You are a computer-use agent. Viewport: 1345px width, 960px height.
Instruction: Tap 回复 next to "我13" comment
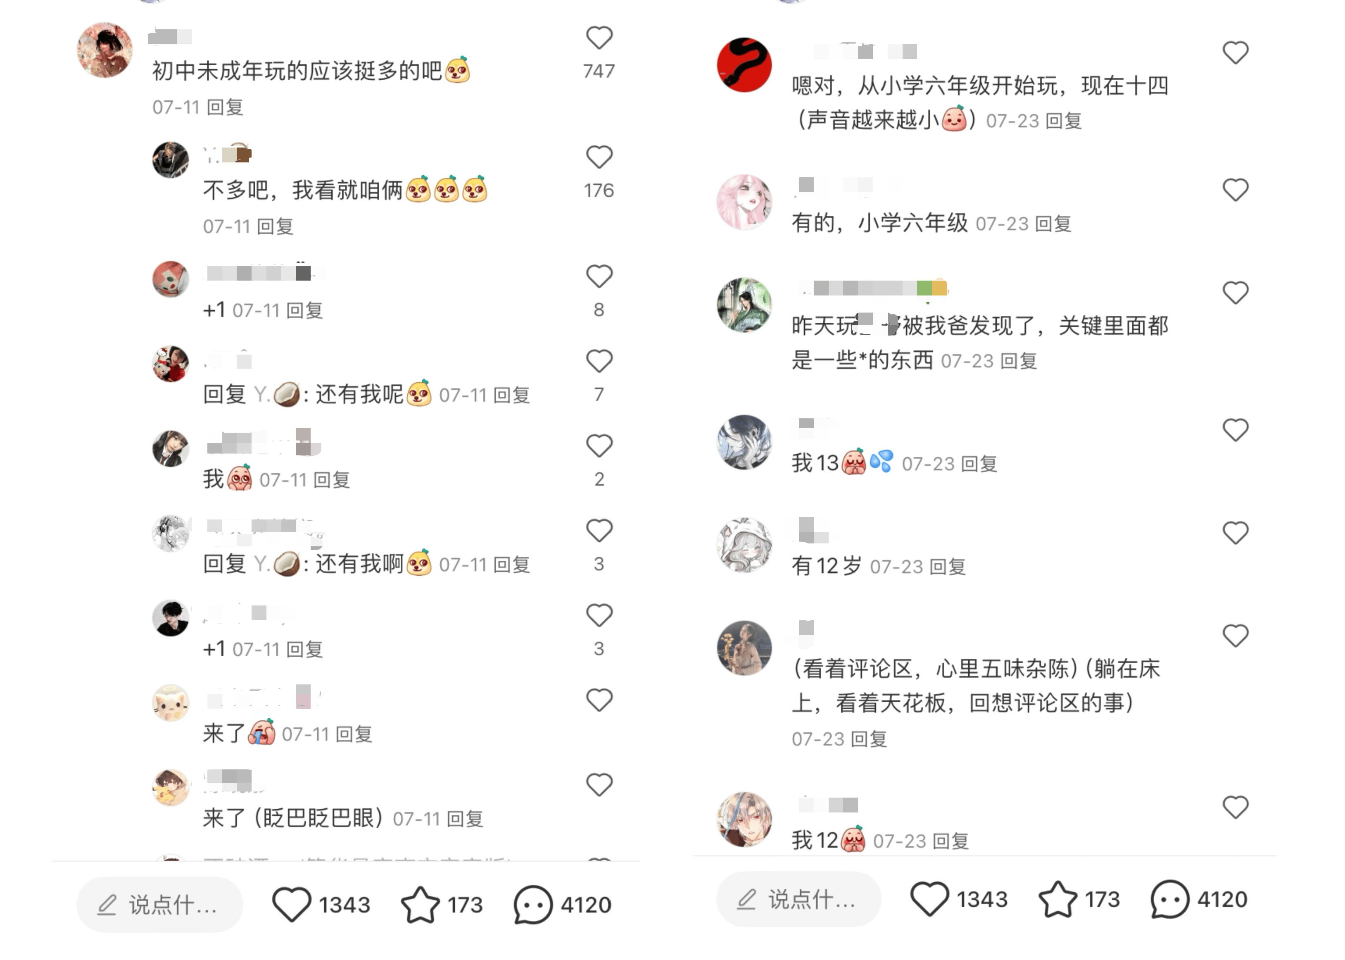(x=979, y=464)
